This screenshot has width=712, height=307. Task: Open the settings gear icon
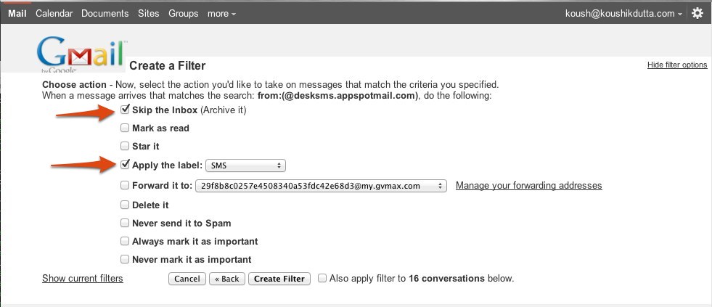click(x=697, y=13)
